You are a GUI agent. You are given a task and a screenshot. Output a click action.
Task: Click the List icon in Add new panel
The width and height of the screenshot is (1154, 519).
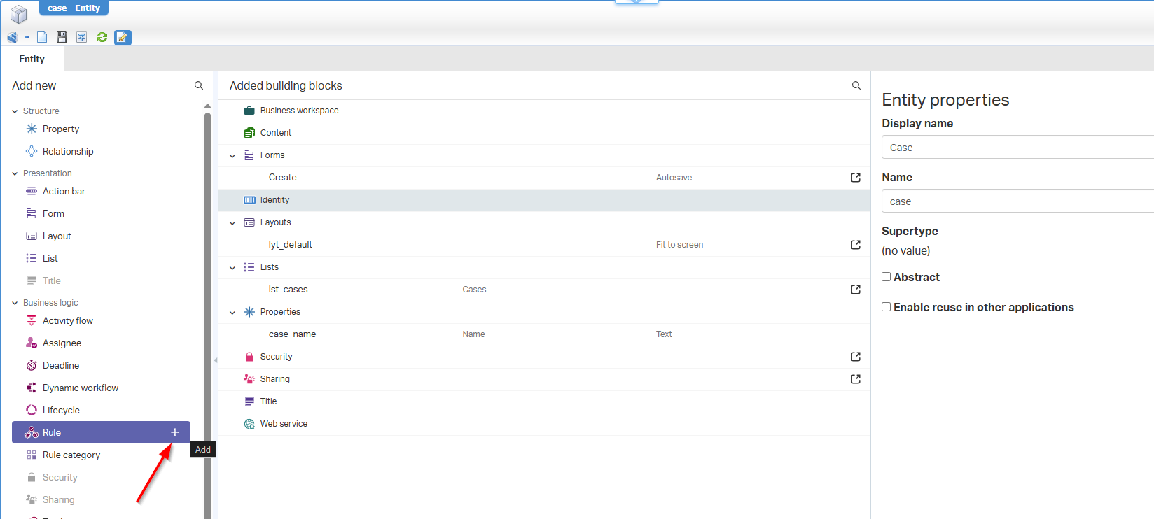pyautogui.click(x=32, y=258)
